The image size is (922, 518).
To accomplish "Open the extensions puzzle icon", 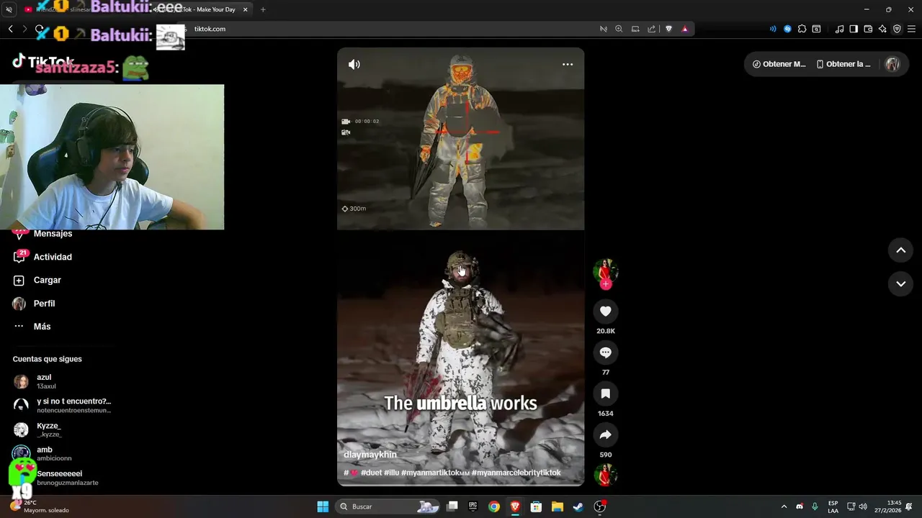I will 802,29.
